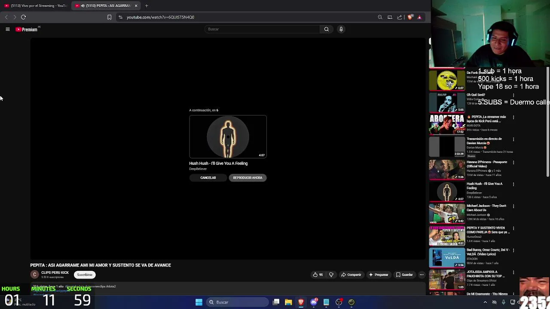Reload the page in the browser toolbar

[24, 17]
